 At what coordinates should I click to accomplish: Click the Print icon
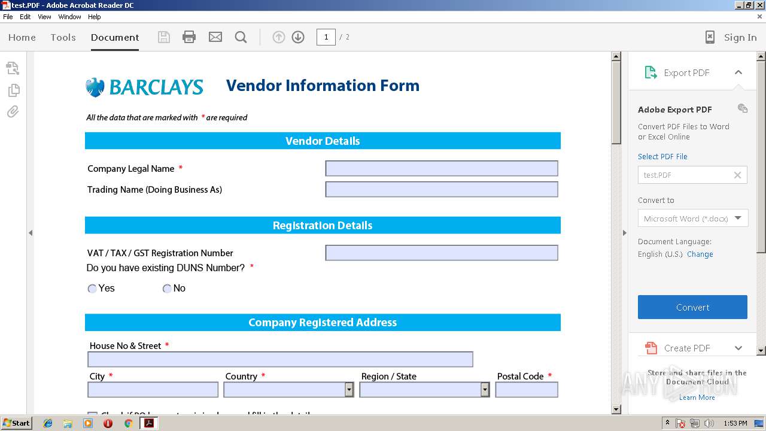189,37
